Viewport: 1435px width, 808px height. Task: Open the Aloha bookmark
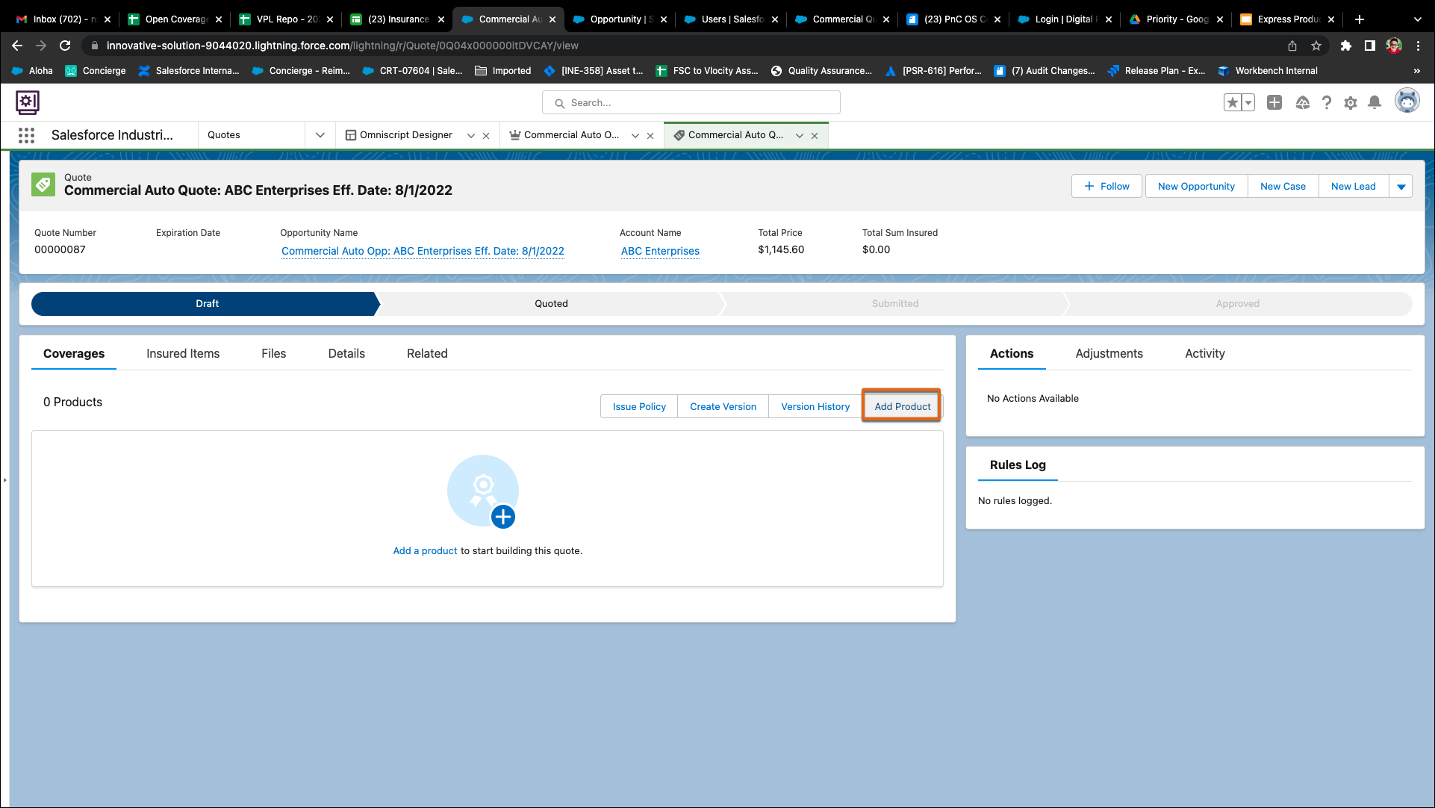click(x=33, y=71)
